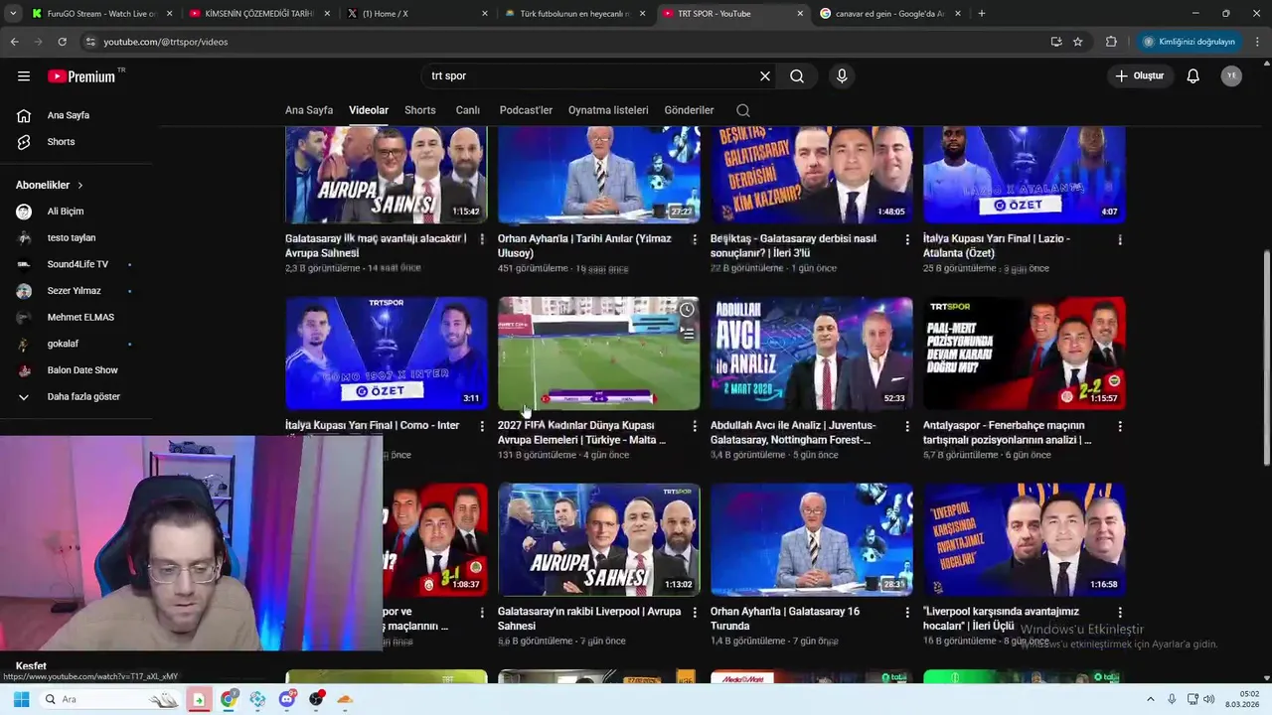
Task: Open the tab search dropdown arrow
Action: [13, 14]
